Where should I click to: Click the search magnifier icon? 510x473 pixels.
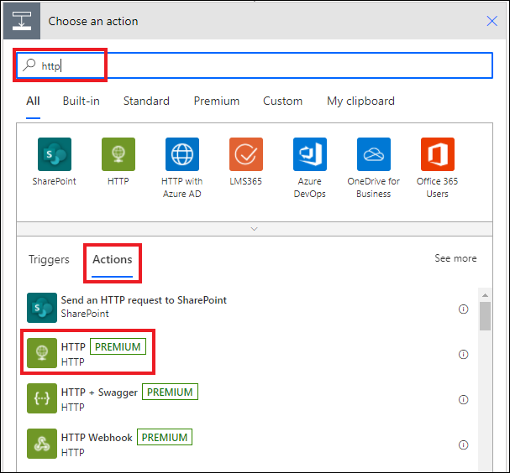(29, 65)
